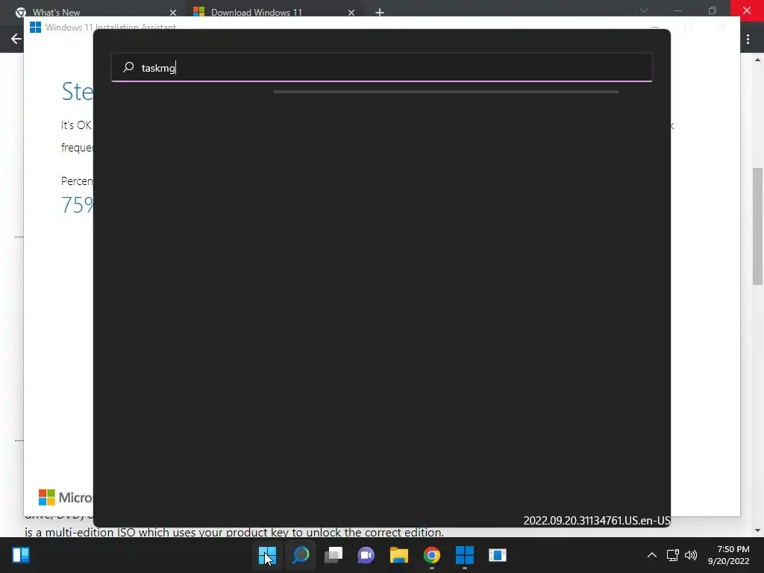Open the Start button on the taskbar

pos(268,555)
